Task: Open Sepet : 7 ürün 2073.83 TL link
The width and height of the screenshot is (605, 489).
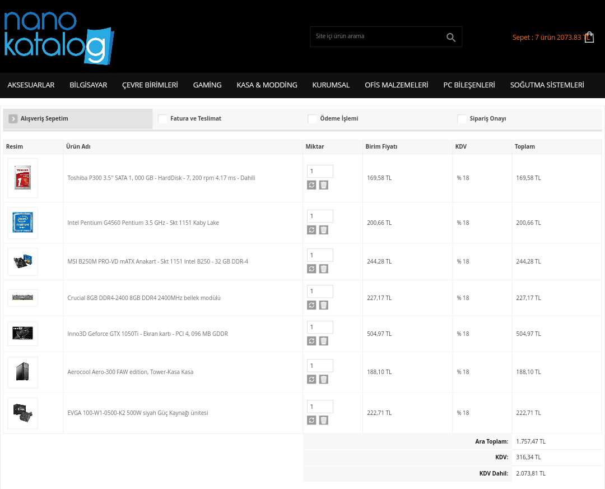Action: [552, 38]
